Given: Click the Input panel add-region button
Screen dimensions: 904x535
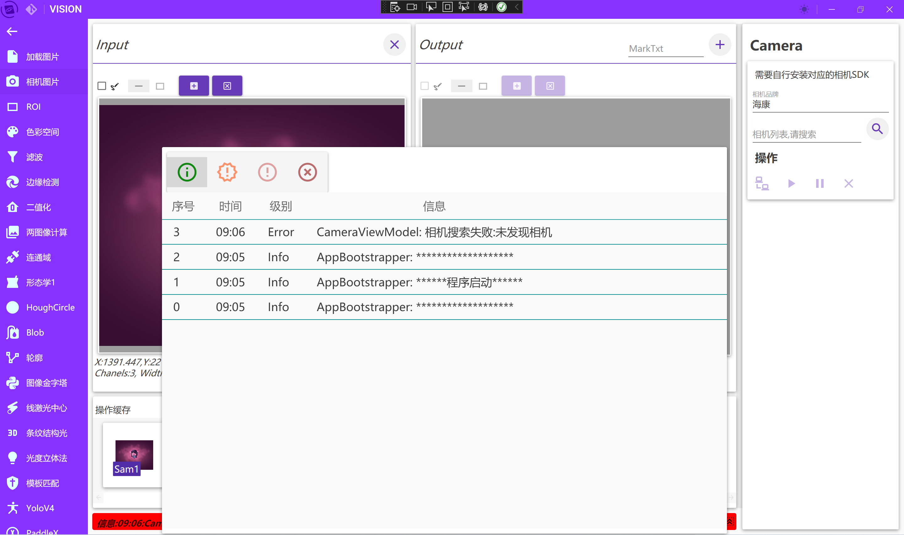Looking at the screenshot, I should coord(194,86).
